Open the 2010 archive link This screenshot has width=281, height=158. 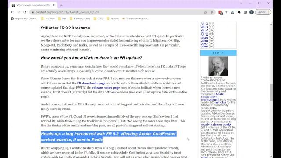click(x=204, y=36)
